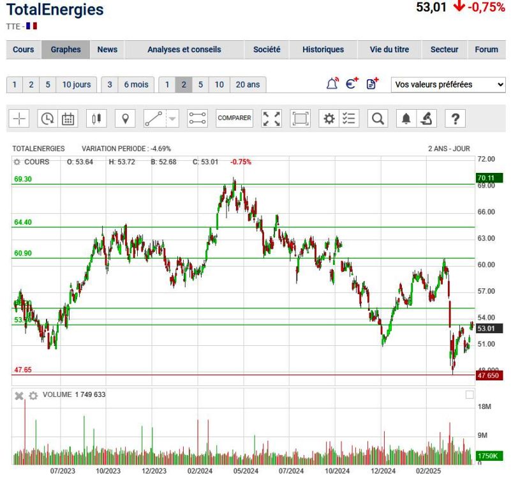511x478 pixels.
Task: Select the 3 months period
Action: coord(110,85)
